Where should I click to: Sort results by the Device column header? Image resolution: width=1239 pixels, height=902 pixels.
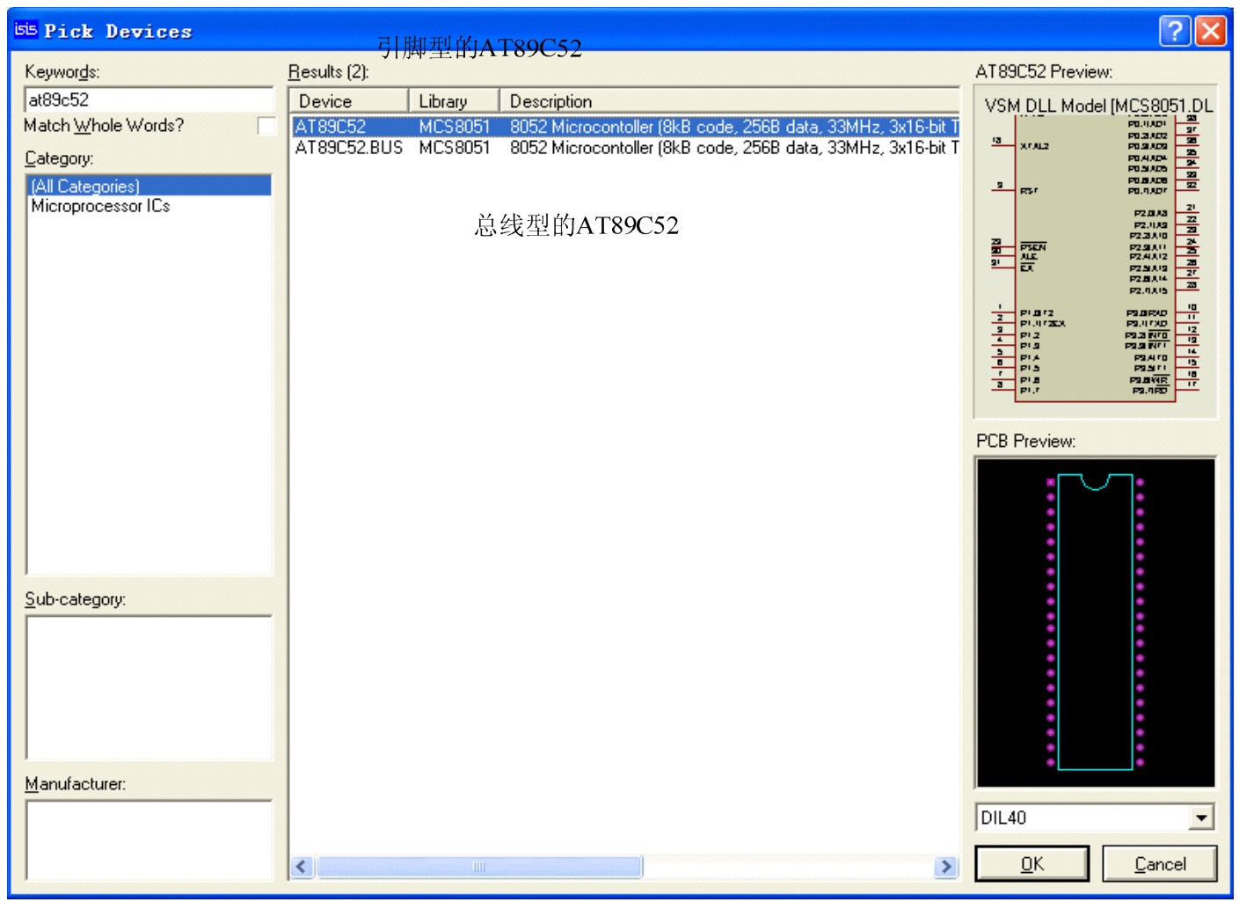(349, 101)
